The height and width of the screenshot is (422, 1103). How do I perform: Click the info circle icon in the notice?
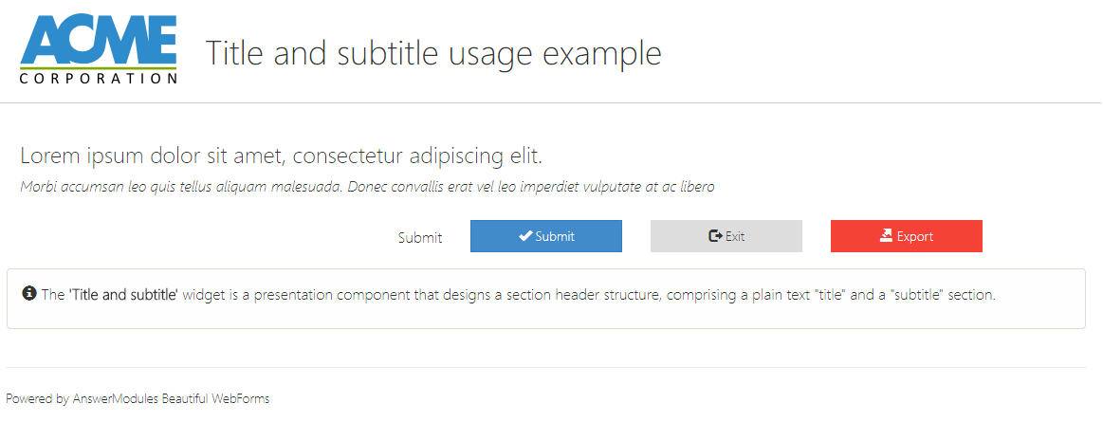29,293
